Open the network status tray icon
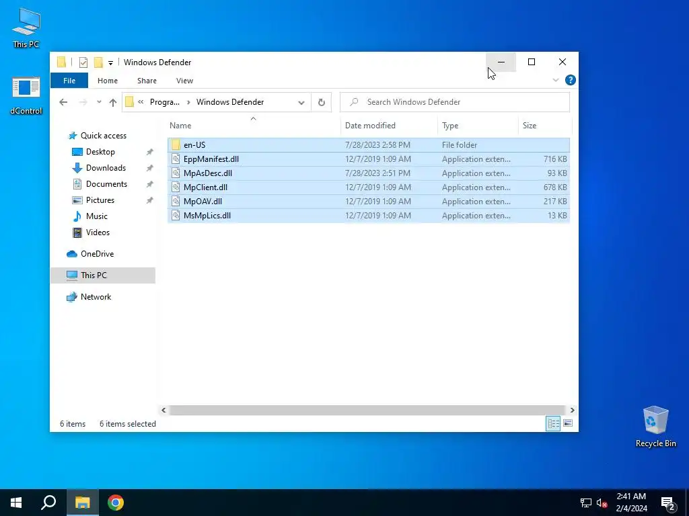The height and width of the screenshot is (516, 689). pyautogui.click(x=586, y=503)
